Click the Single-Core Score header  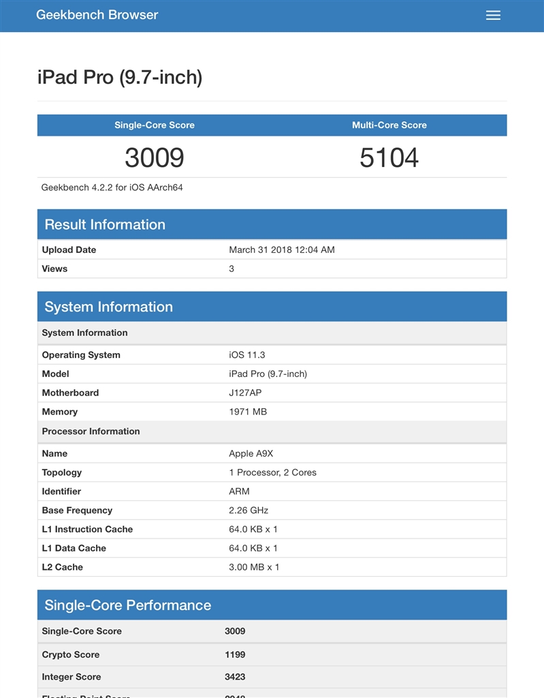click(x=155, y=125)
